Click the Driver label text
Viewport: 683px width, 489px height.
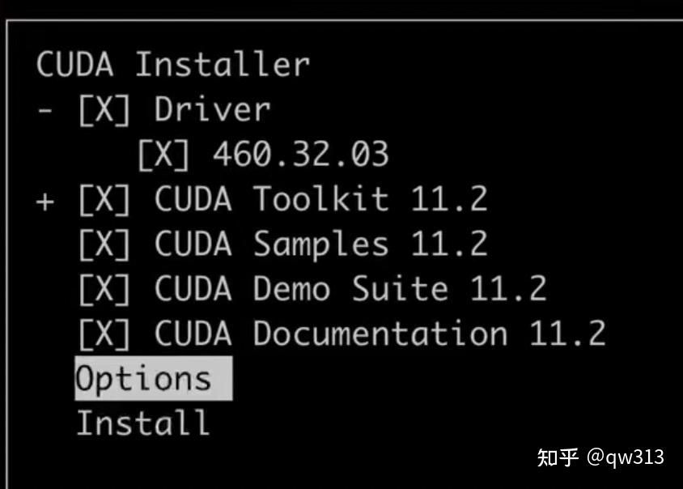tap(212, 111)
